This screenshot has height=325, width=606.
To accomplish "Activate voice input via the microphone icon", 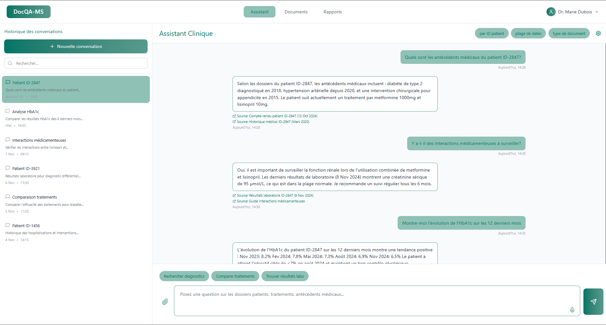I will pyautogui.click(x=572, y=310).
